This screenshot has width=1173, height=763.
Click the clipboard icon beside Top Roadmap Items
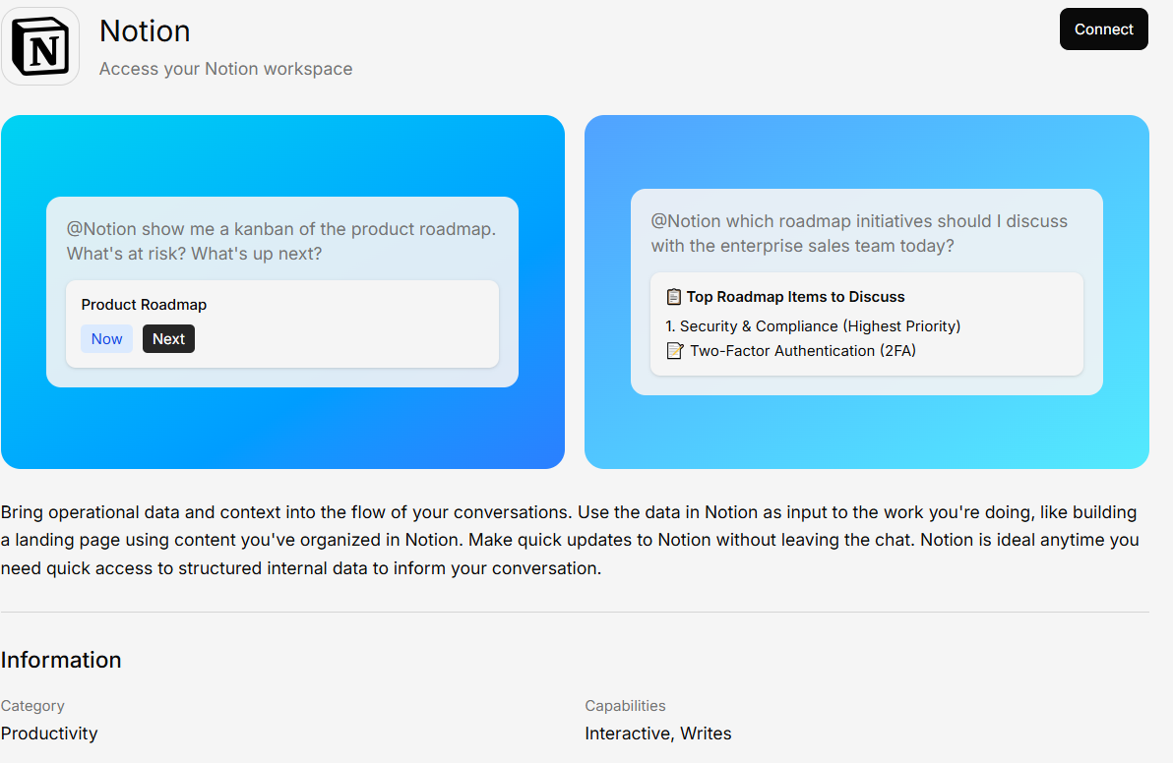click(674, 297)
